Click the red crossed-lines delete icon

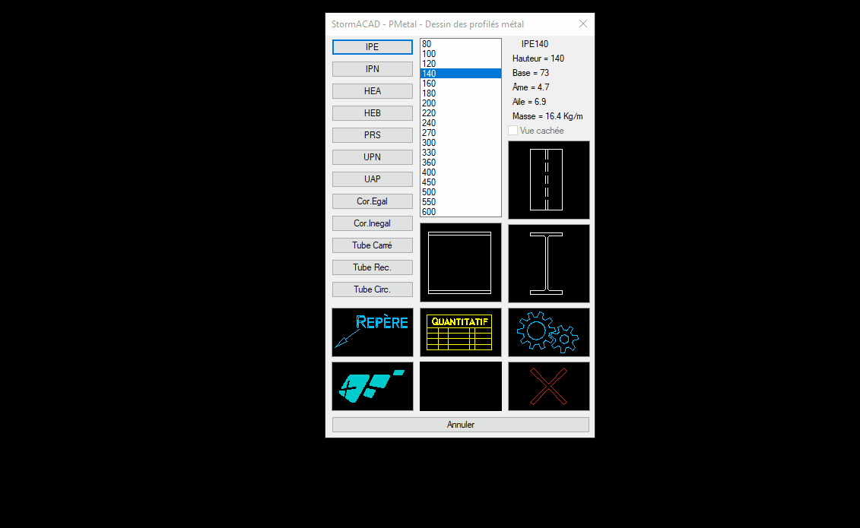coord(548,386)
